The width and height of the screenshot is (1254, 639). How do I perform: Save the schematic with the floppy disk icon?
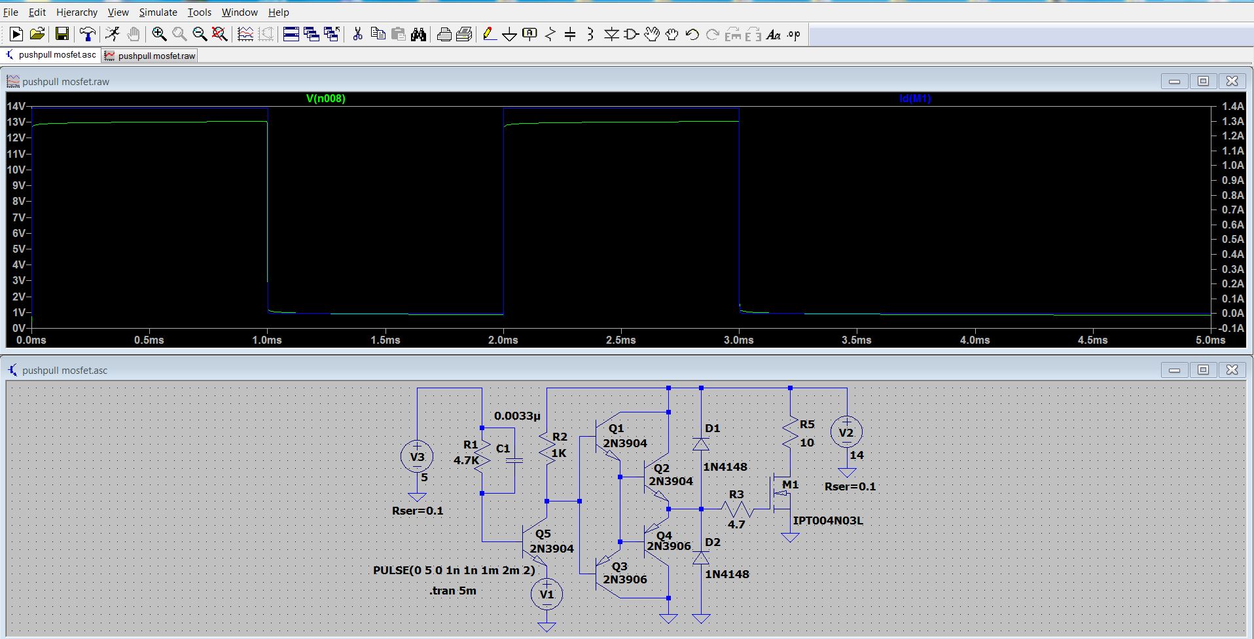(x=62, y=34)
